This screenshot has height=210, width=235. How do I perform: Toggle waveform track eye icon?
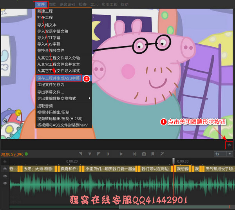click(x=5, y=183)
